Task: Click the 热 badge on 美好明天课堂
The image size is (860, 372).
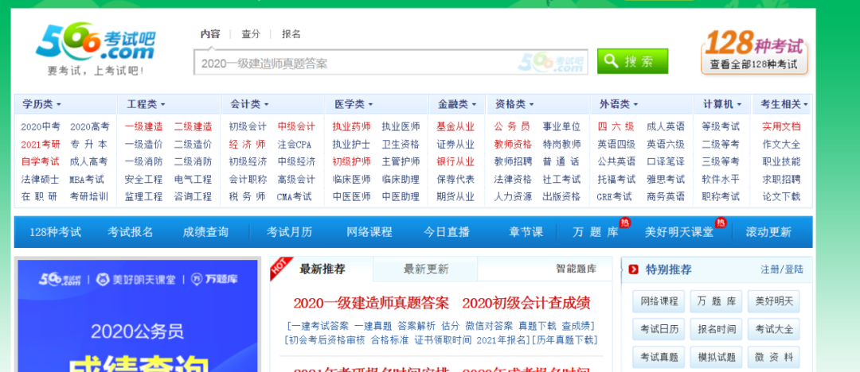Action: 720,223
